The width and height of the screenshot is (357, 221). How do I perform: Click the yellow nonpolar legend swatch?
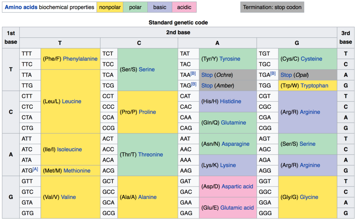pyautogui.click(x=110, y=7)
